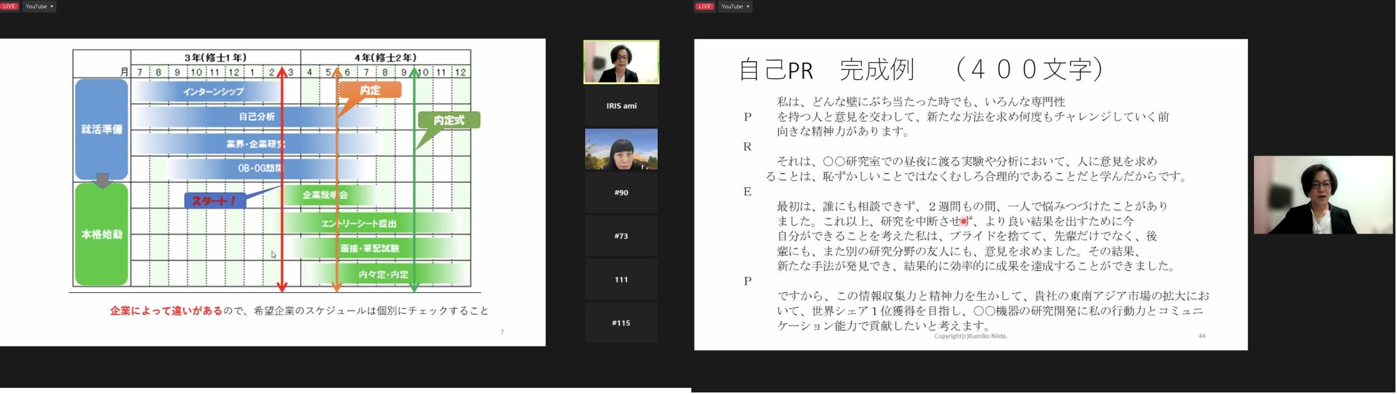The height and width of the screenshot is (394, 1397).
Task: Expand the YouTube dropdown in the right window
Action: tap(735, 7)
